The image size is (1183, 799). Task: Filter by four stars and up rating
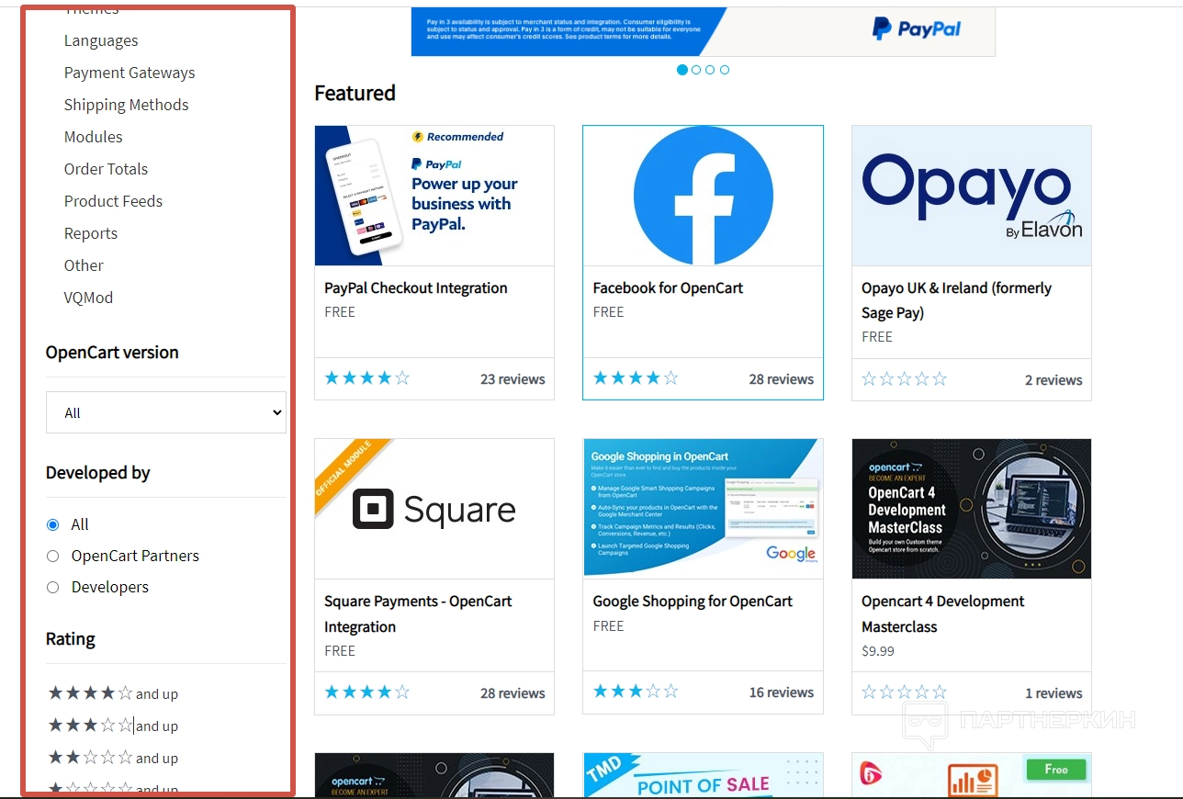click(x=113, y=693)
